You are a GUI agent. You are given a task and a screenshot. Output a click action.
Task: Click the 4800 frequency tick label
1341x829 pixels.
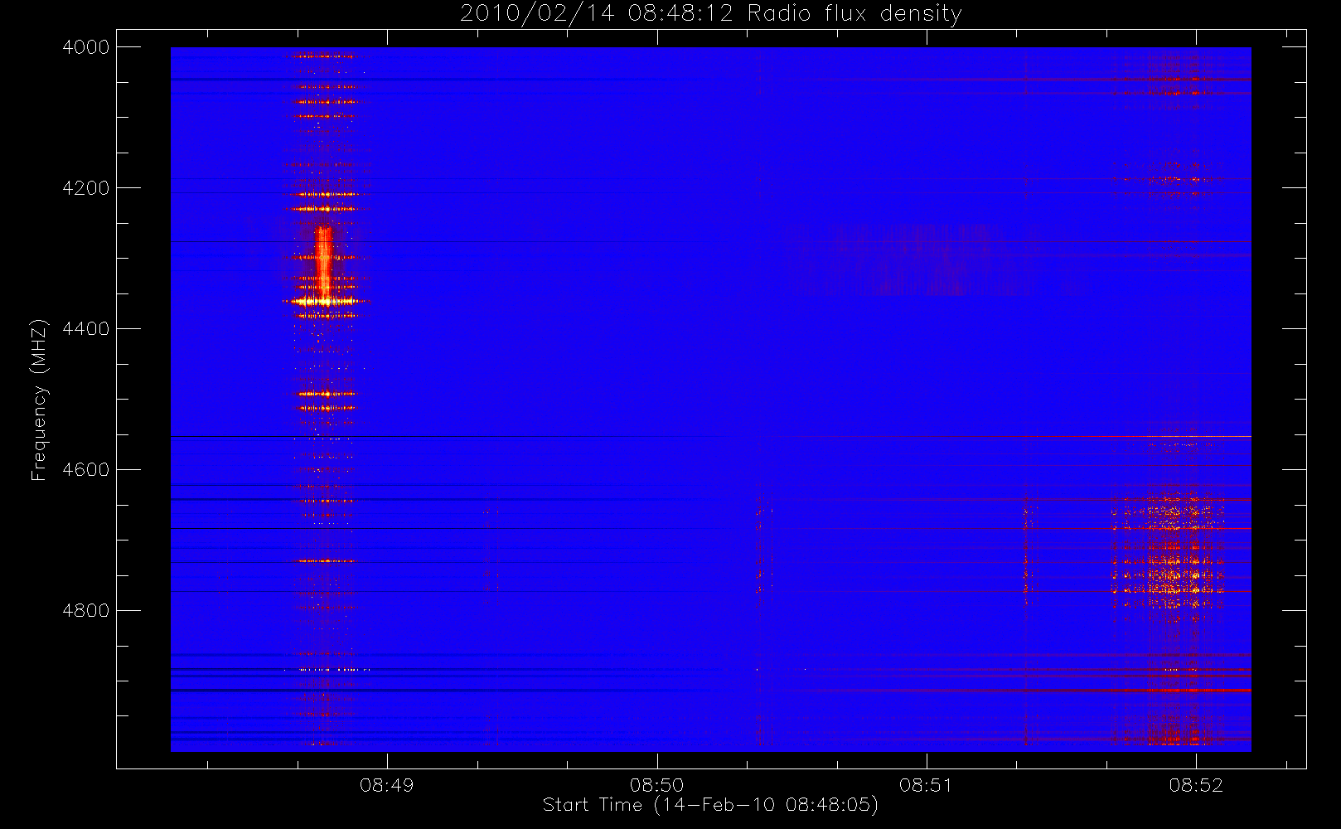[x=86, y=611]
